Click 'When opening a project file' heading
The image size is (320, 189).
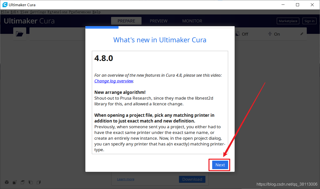pos(154,118)
